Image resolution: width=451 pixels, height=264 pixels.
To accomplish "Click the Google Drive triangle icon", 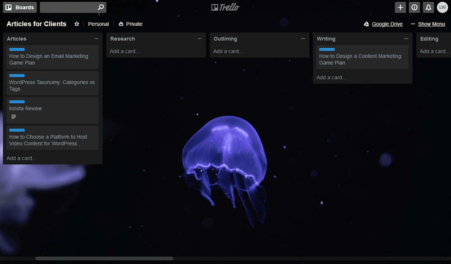I will pyautogui.click(x=366, y=24).
